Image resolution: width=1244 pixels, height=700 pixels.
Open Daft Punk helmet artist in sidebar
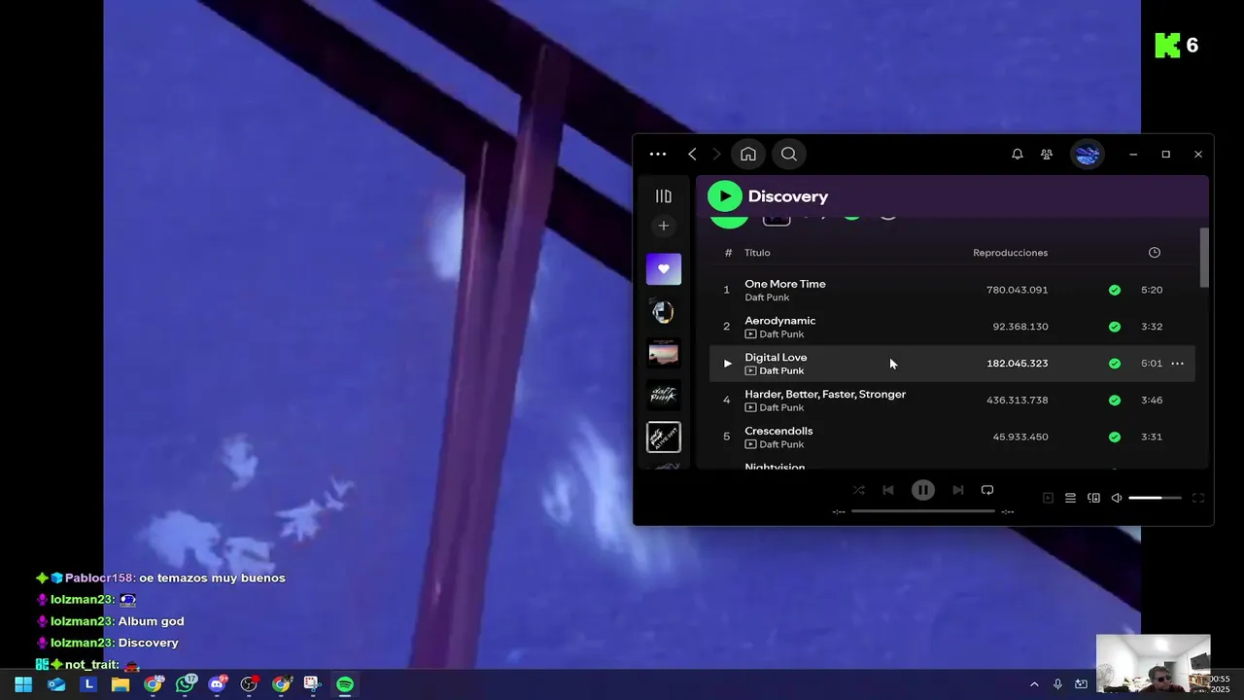664,311
